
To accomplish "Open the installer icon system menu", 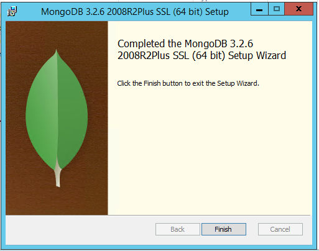I will click(x=12, y=11).
